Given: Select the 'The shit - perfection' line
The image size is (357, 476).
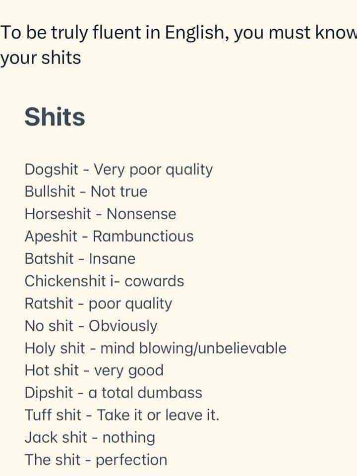Looking at the screenshot, I should point(96,460).
